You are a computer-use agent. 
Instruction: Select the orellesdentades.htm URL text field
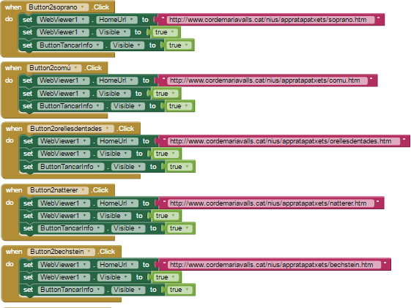[x=284, y=141]
